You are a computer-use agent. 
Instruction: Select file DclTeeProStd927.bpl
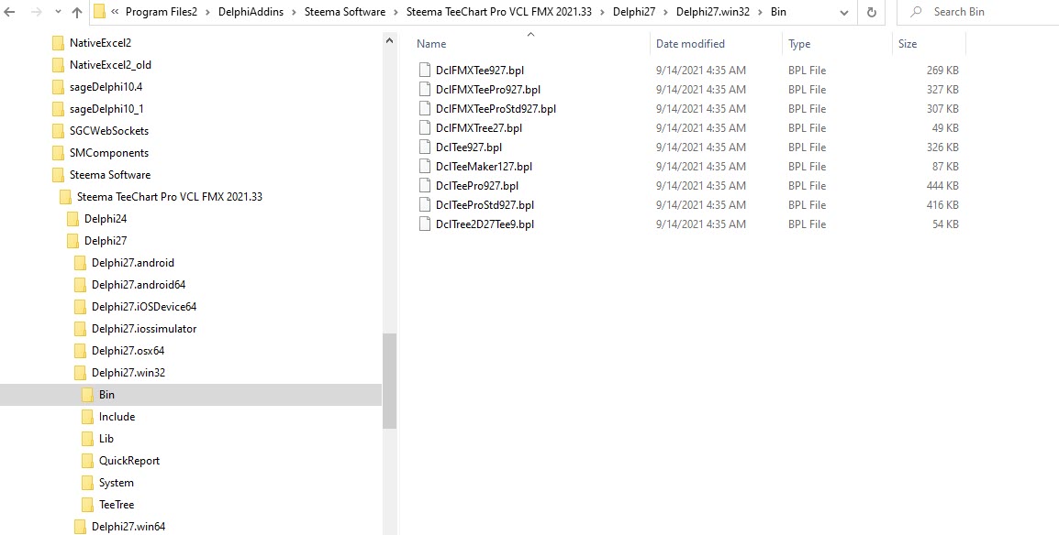tap(485, 205)
